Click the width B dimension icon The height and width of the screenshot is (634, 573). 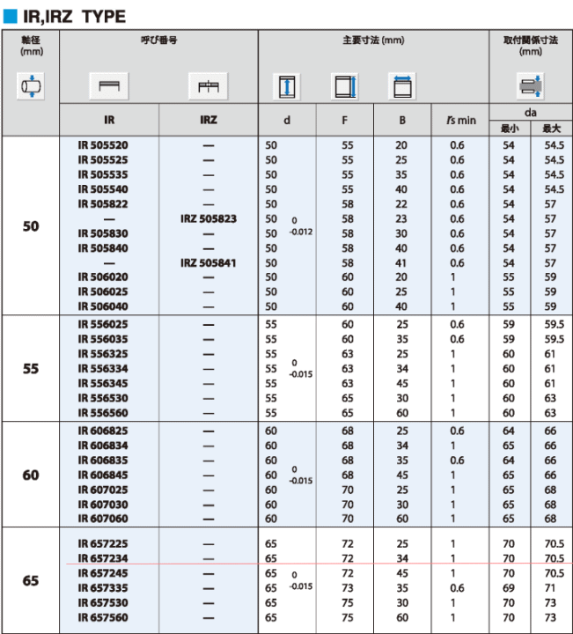pos(402,86)
